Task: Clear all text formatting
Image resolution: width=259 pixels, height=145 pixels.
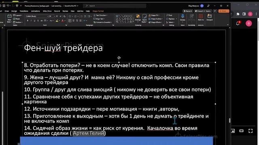Action: (x=64, y=16)
